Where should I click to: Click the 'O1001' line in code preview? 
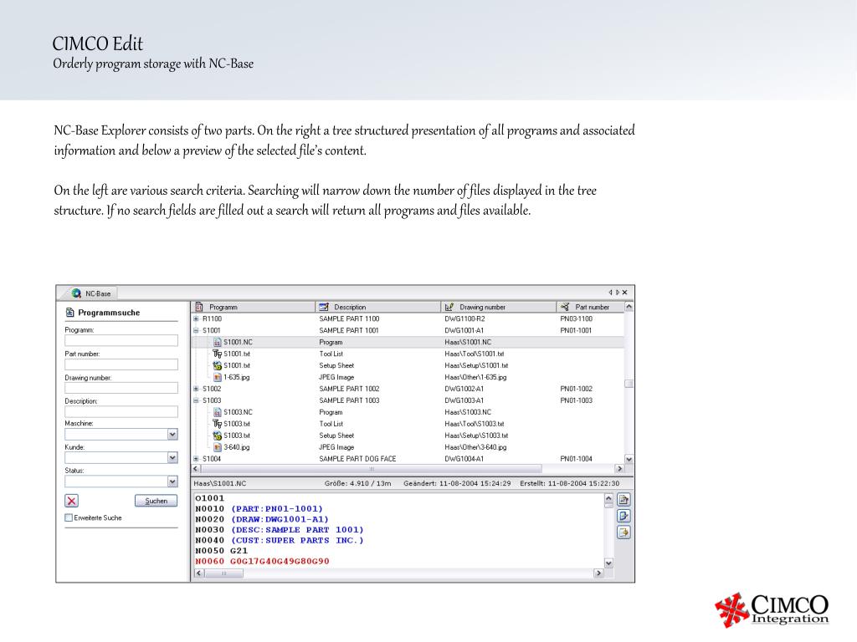(x=210, y=498)
